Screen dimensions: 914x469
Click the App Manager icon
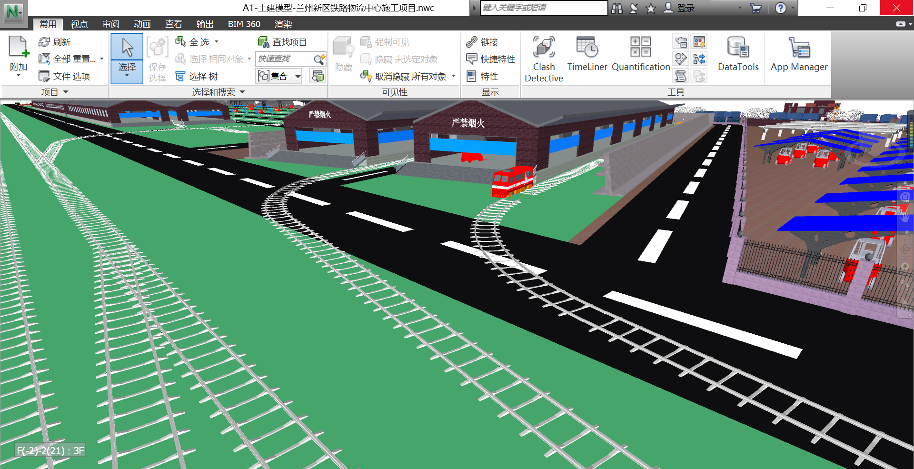pyautogui.click(x=799, y=48)
